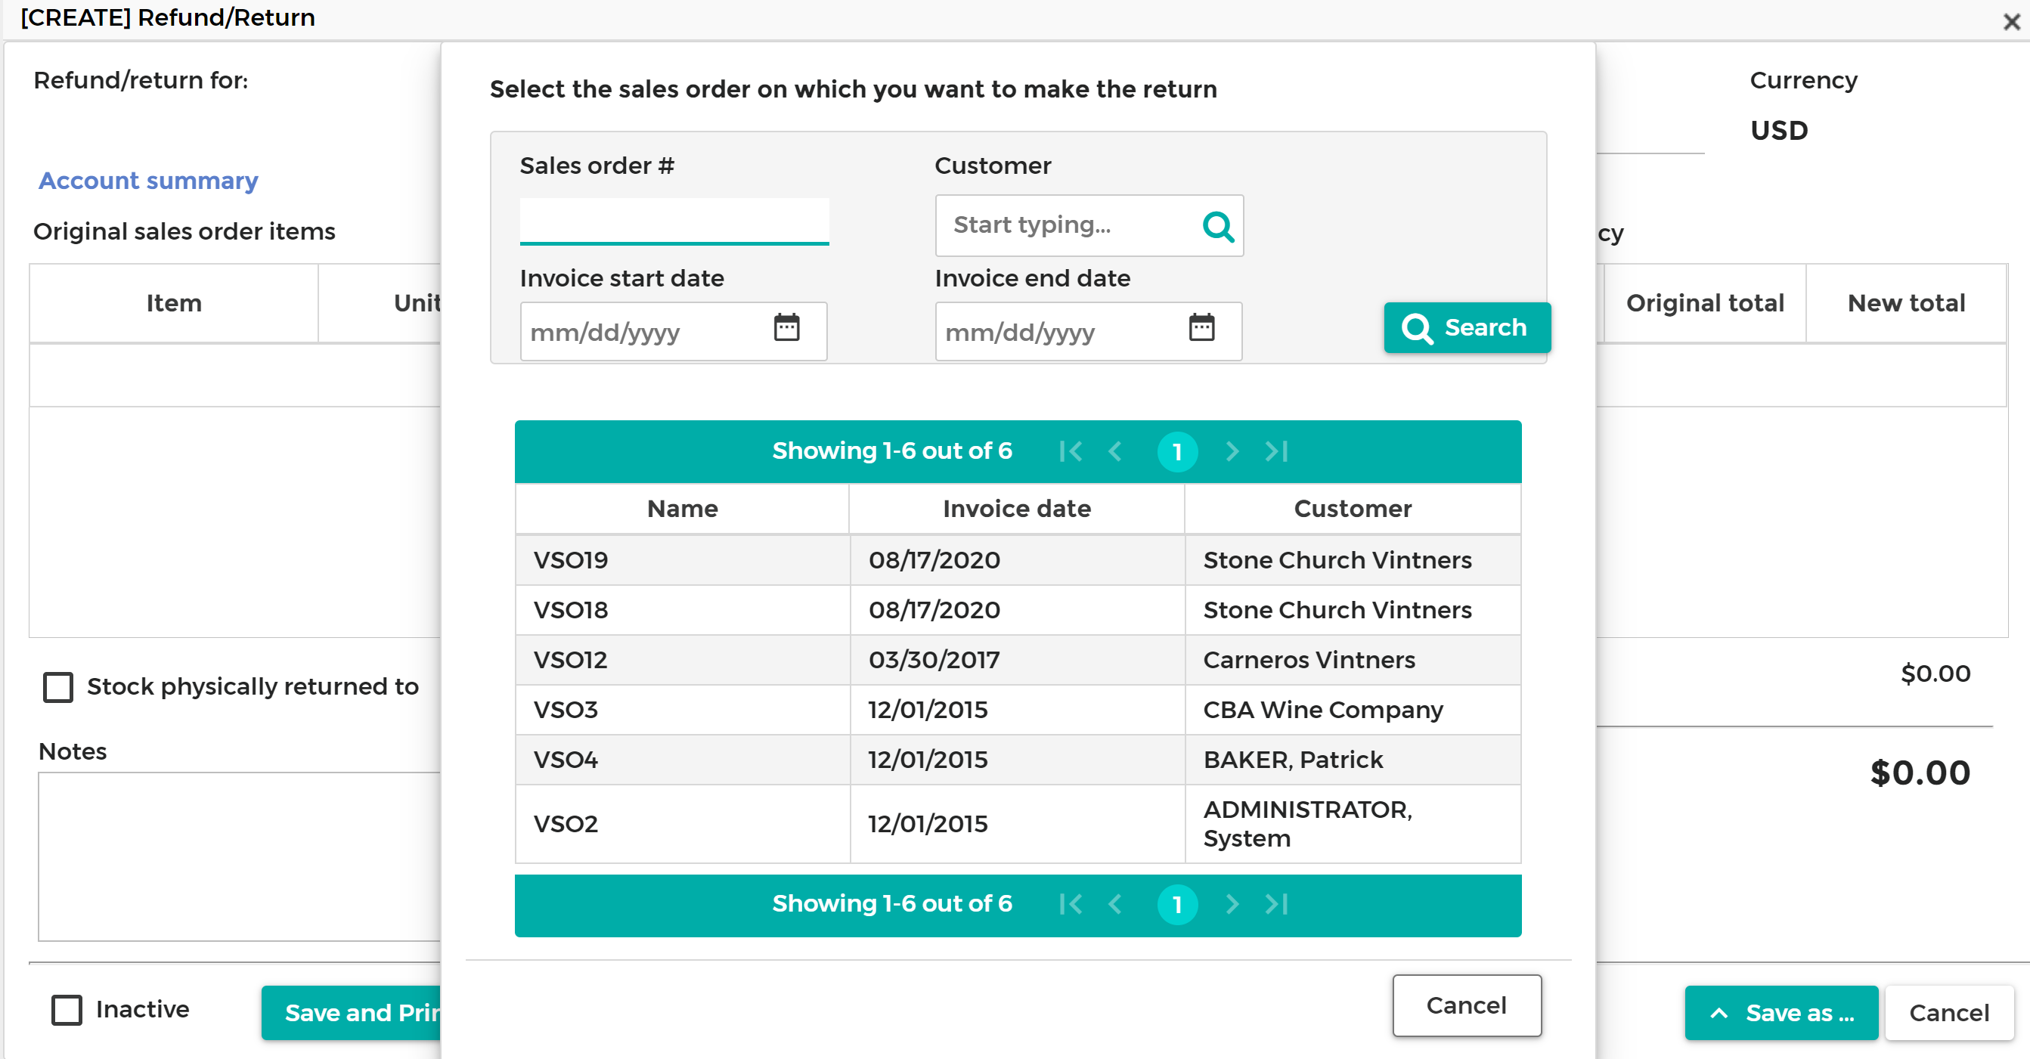Cancel the sales order selection dialog
The width and height of the screenshot is (2030, 1059).
[x=1467, y=1006]
